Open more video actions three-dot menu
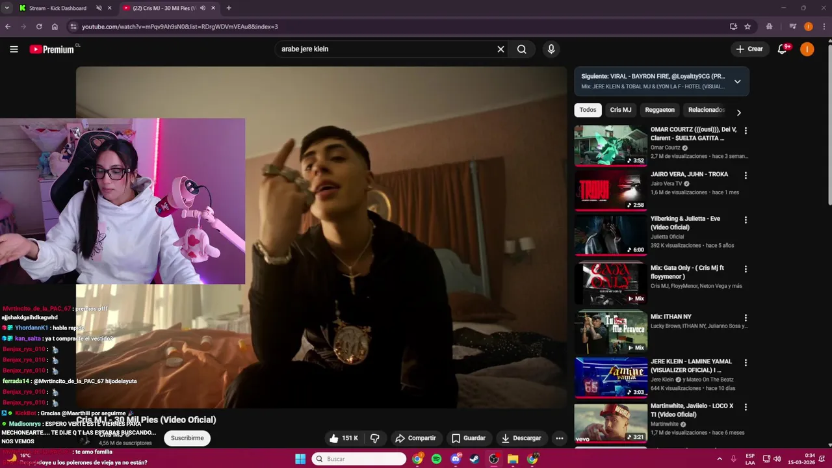This screenshot has height=468, width=832. (x=559, y=438)
